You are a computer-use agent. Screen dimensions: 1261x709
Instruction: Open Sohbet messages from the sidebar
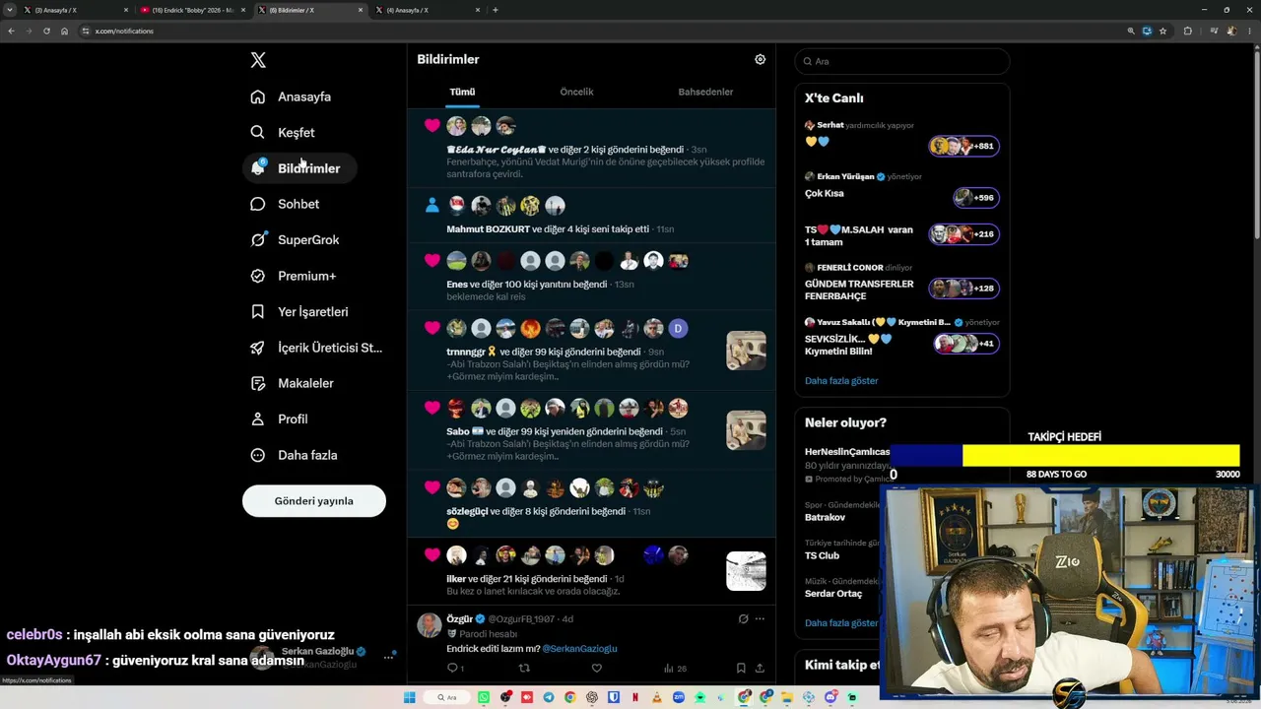tap(286, 204)
